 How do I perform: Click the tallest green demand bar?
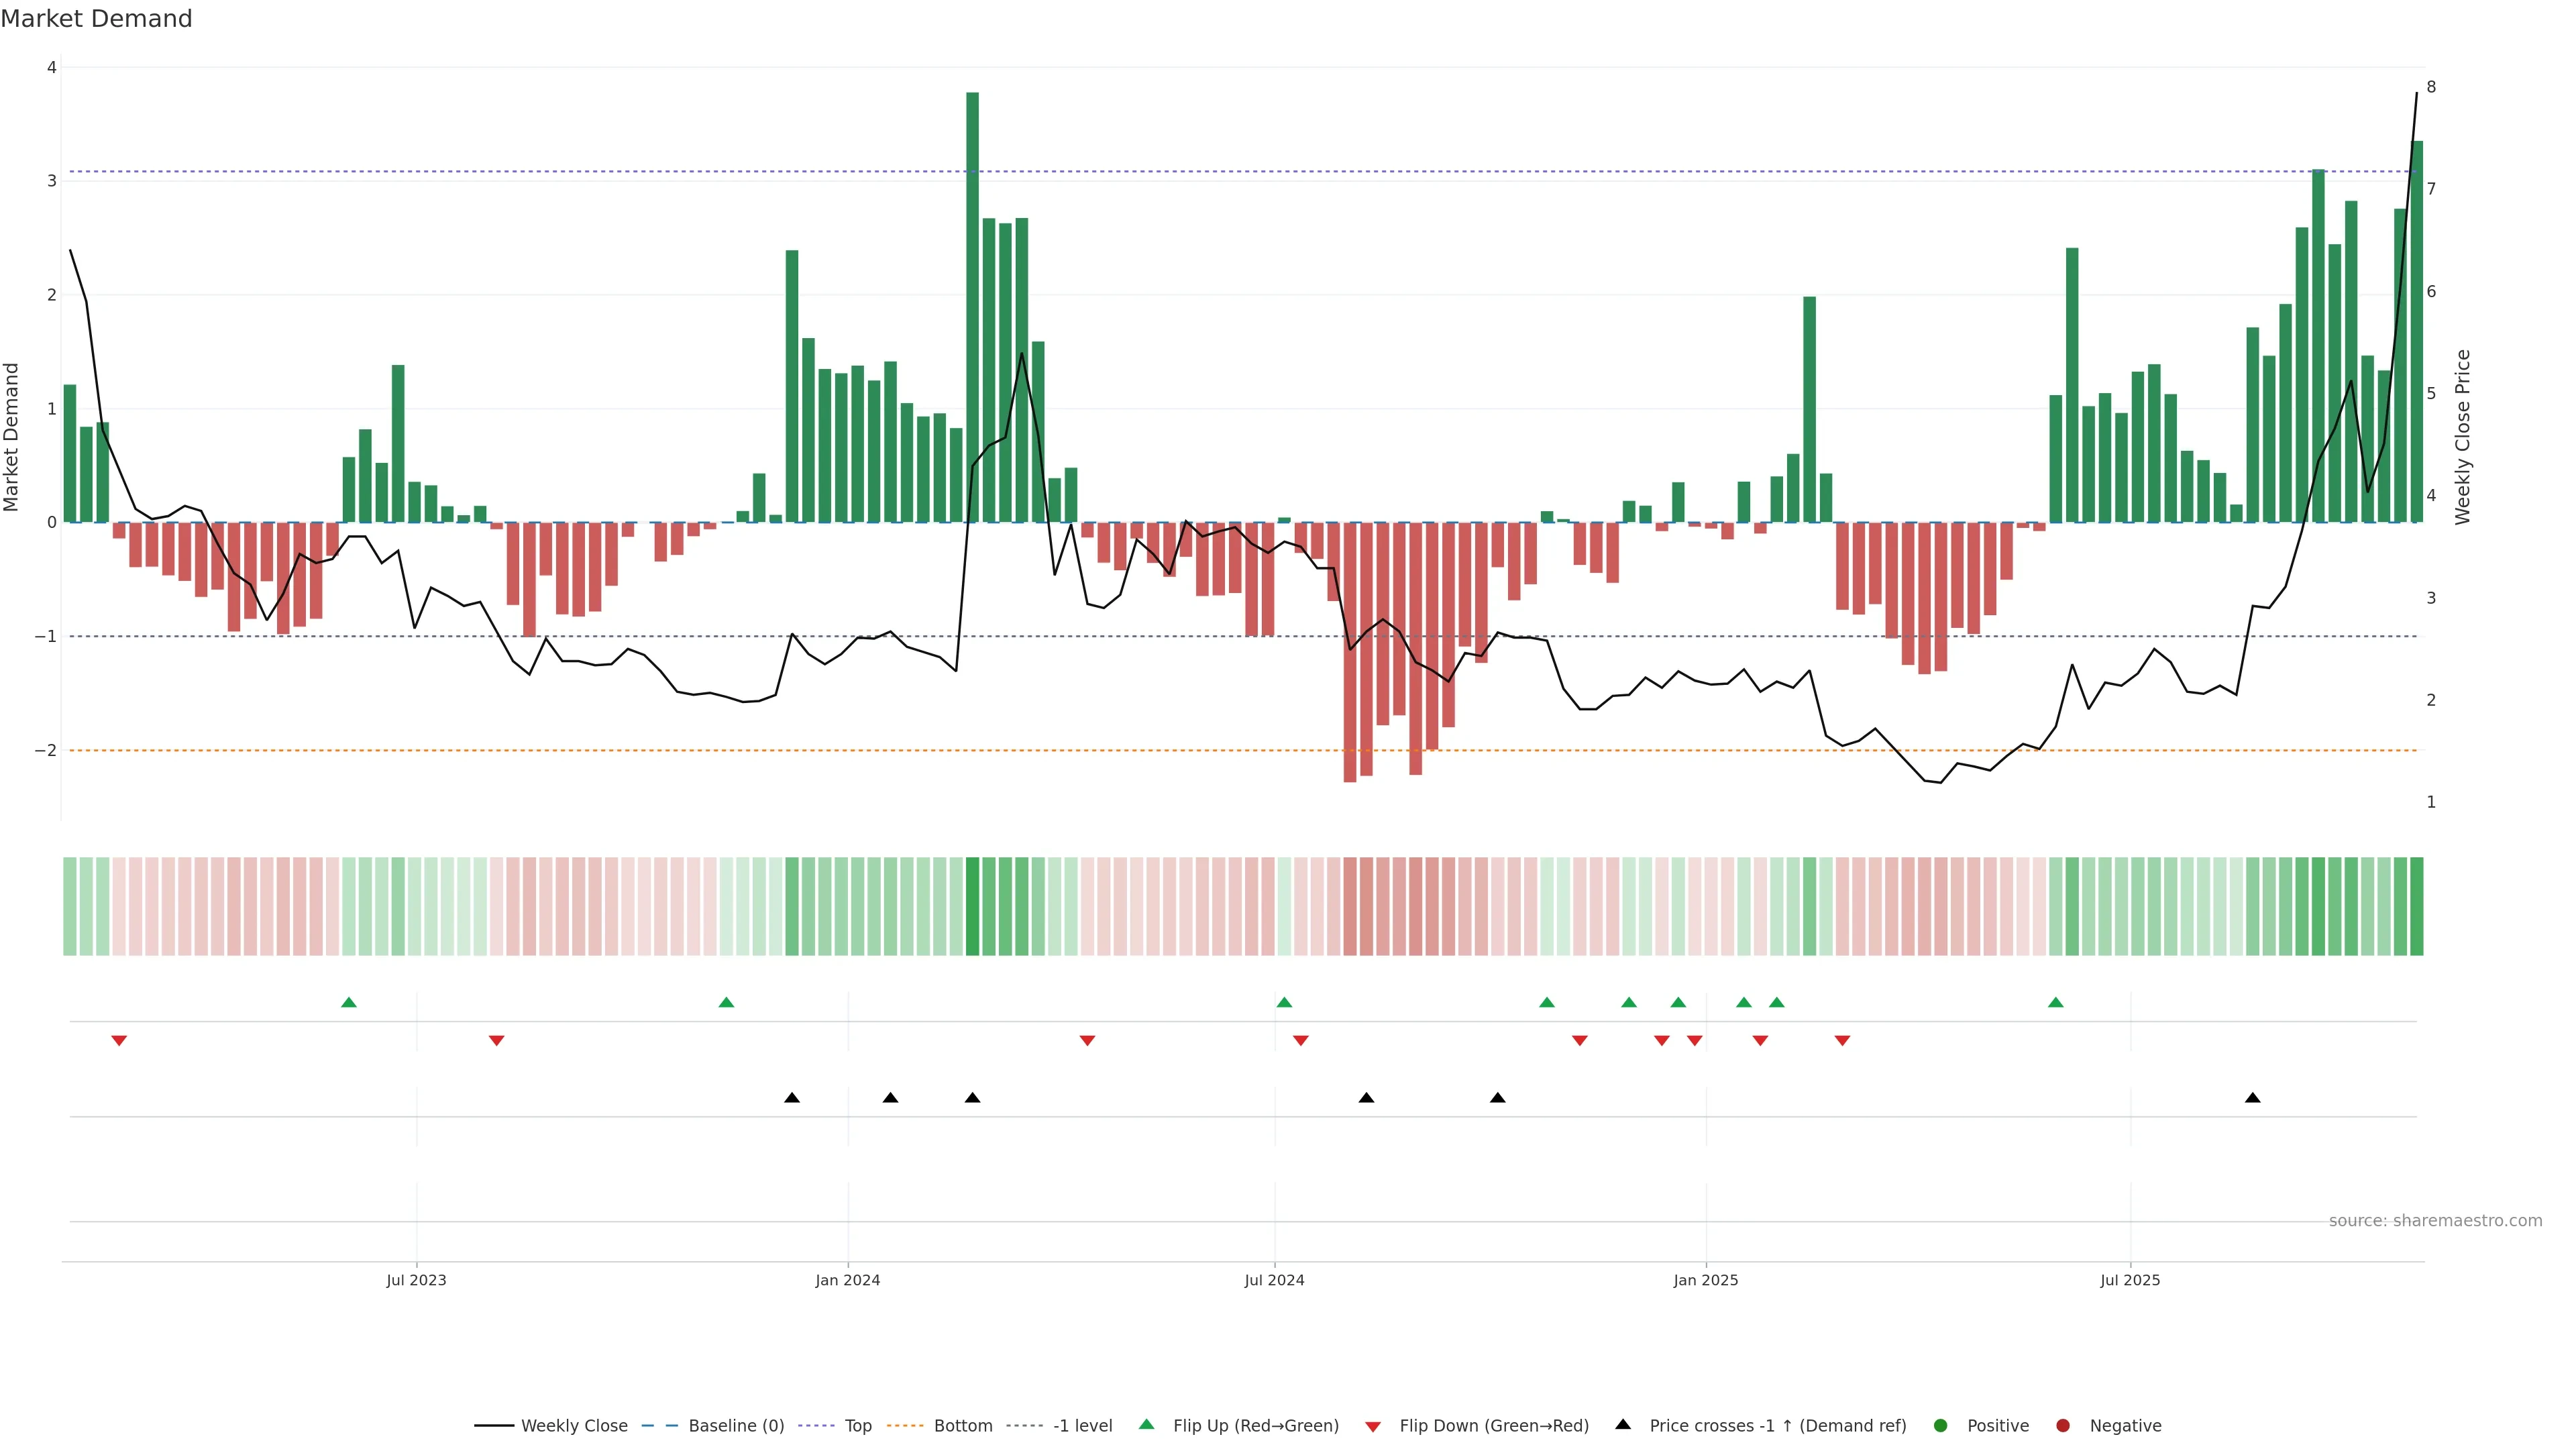point(972,300)
